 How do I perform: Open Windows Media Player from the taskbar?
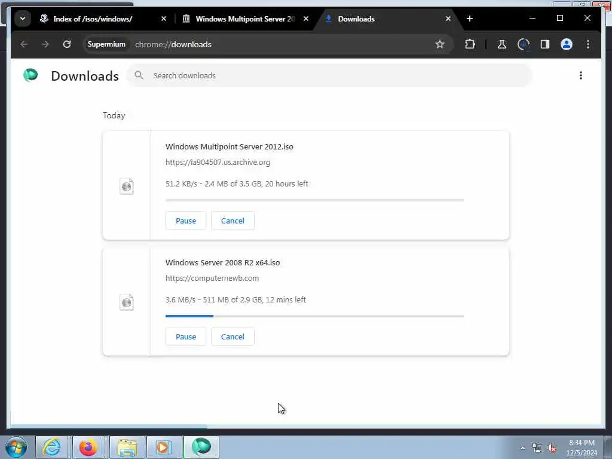[x=164, y=447]
